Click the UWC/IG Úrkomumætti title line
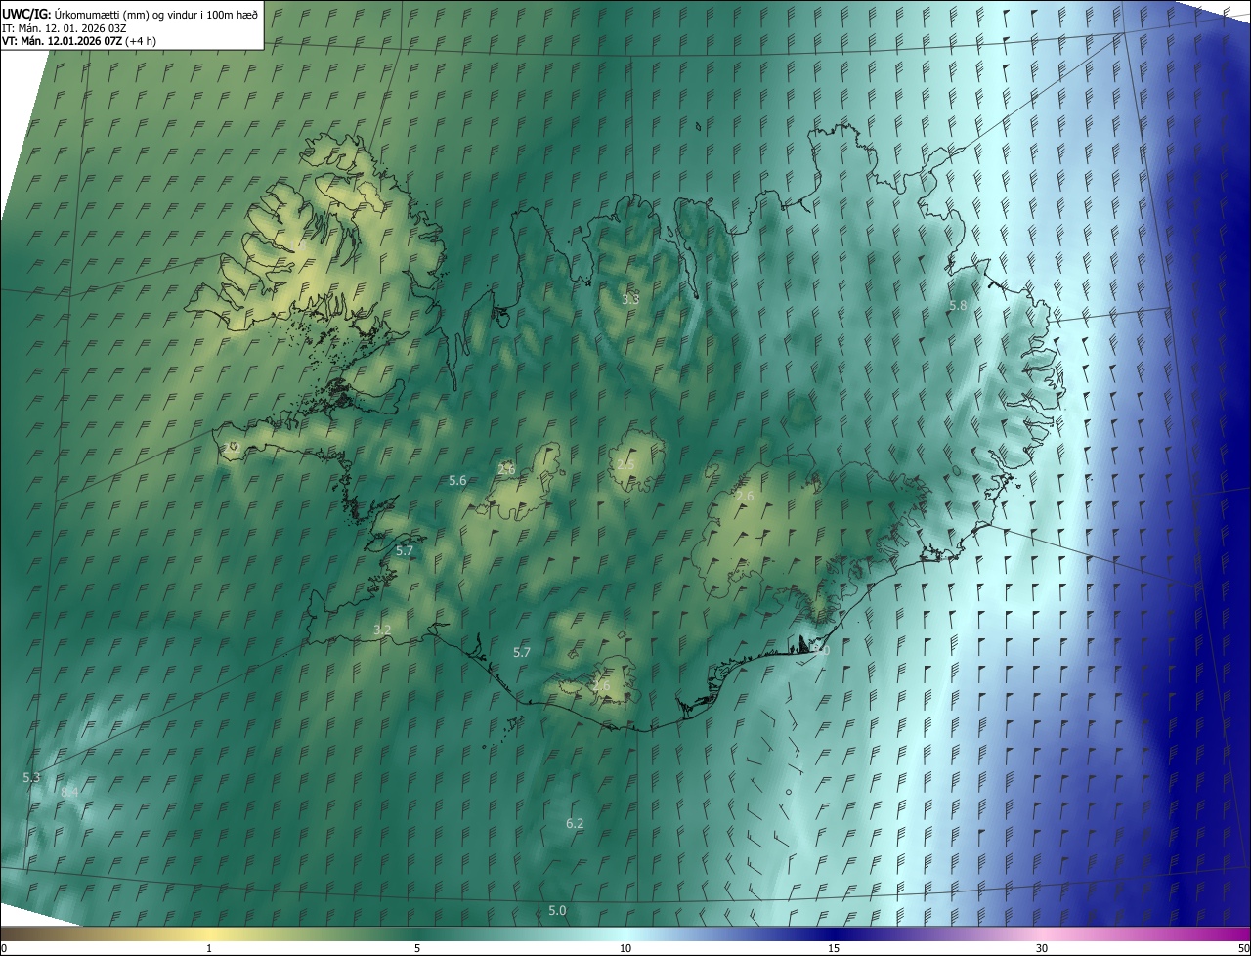Screen dimensions: 1251x956 pos(130,14)
